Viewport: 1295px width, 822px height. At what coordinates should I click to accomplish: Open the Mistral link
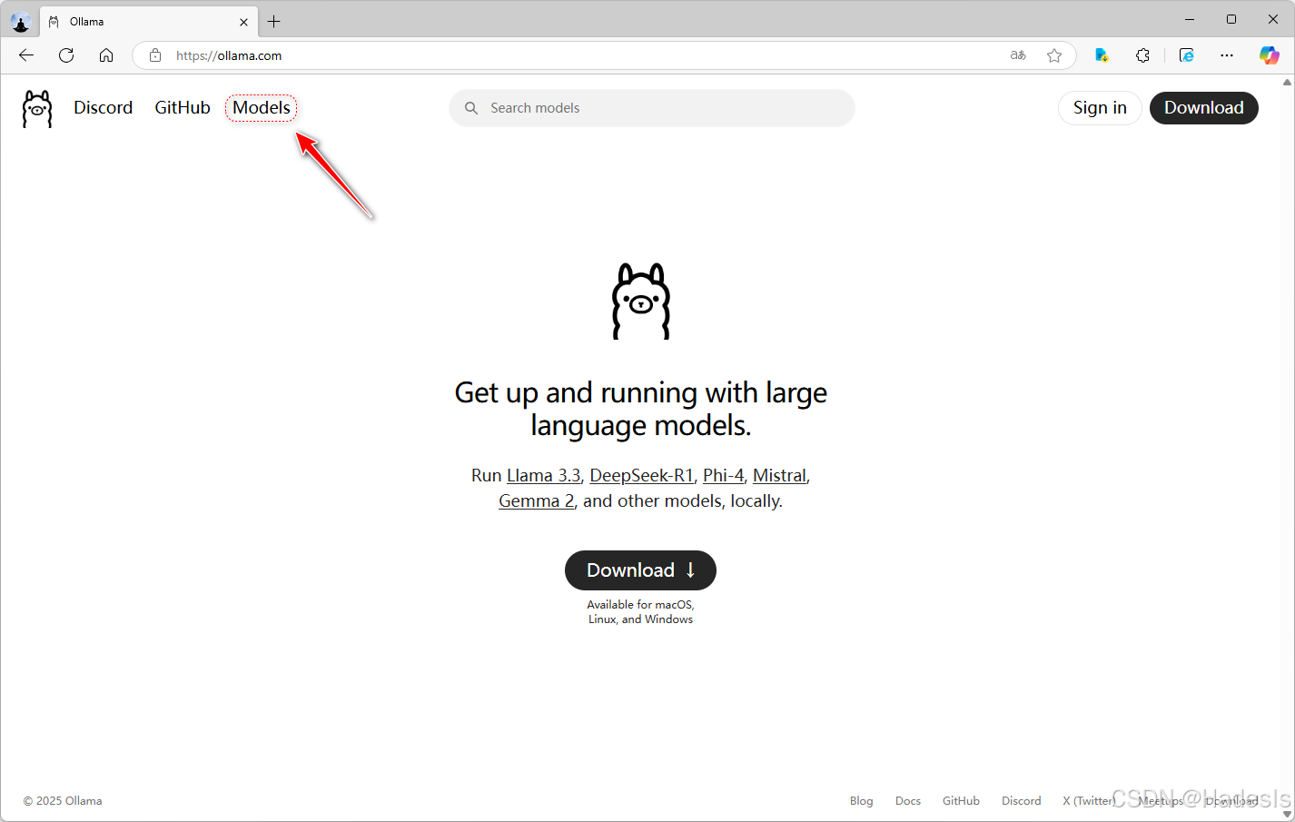tap(779, 475)
